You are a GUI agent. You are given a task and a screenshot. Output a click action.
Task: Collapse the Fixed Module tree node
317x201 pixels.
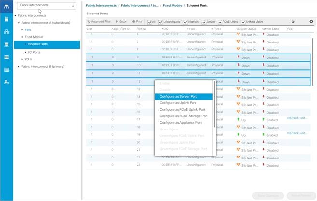click(x=22, y=37)
